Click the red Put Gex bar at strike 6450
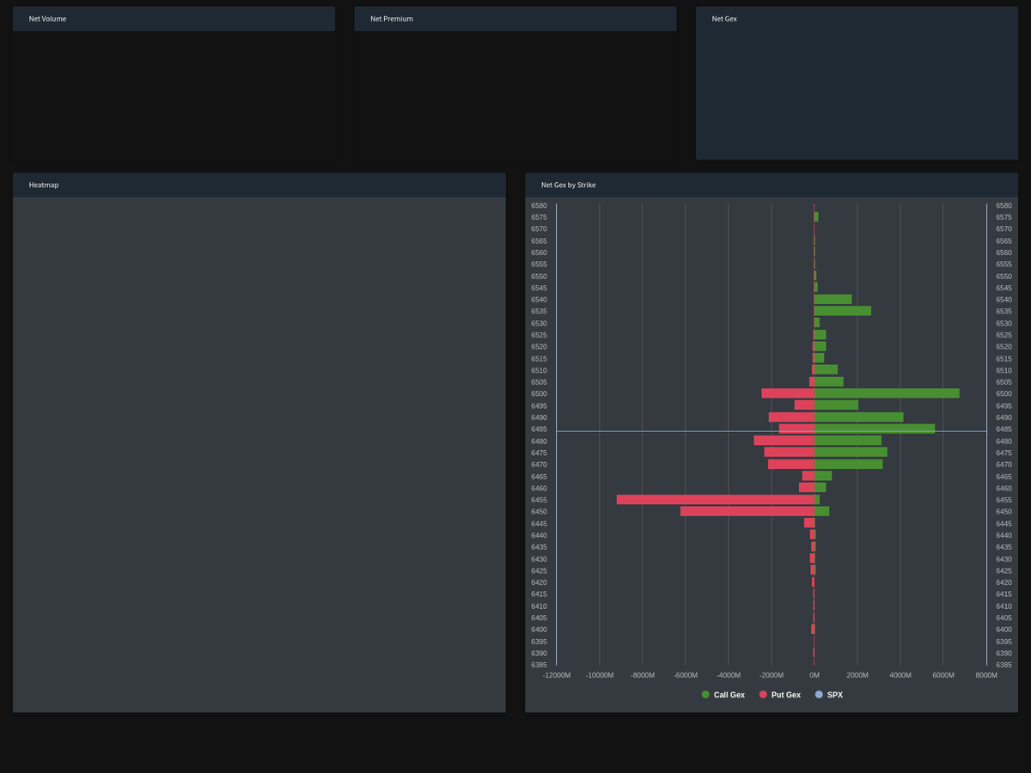1031x773 pixels. point(747,512)
